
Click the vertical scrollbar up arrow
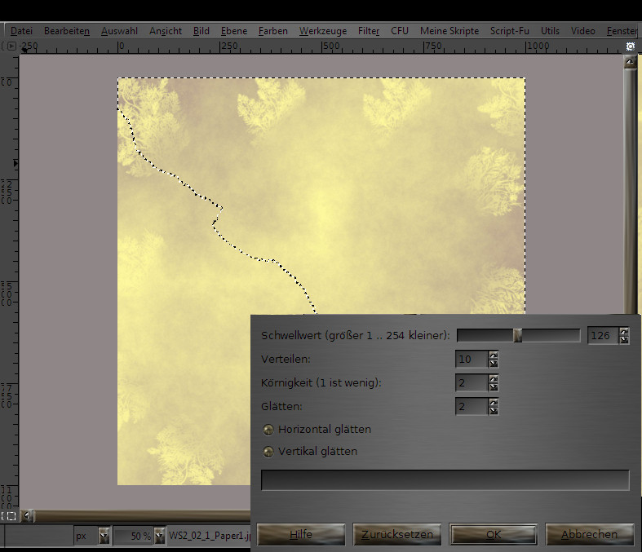point(631,62)
